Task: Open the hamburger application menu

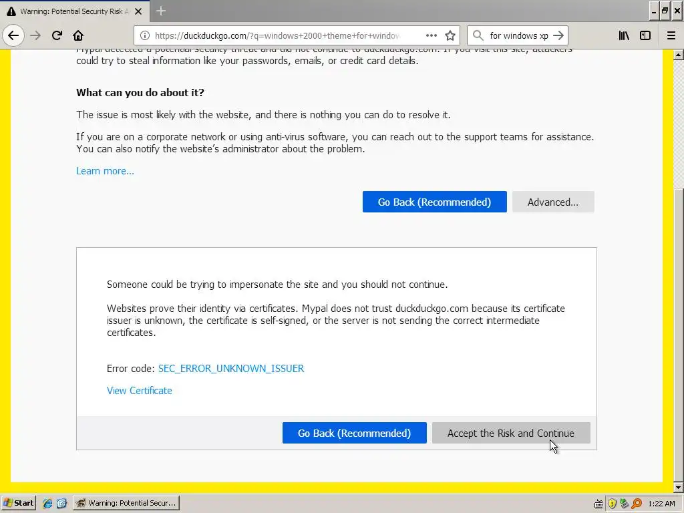Action: click(x=671, y=35)
